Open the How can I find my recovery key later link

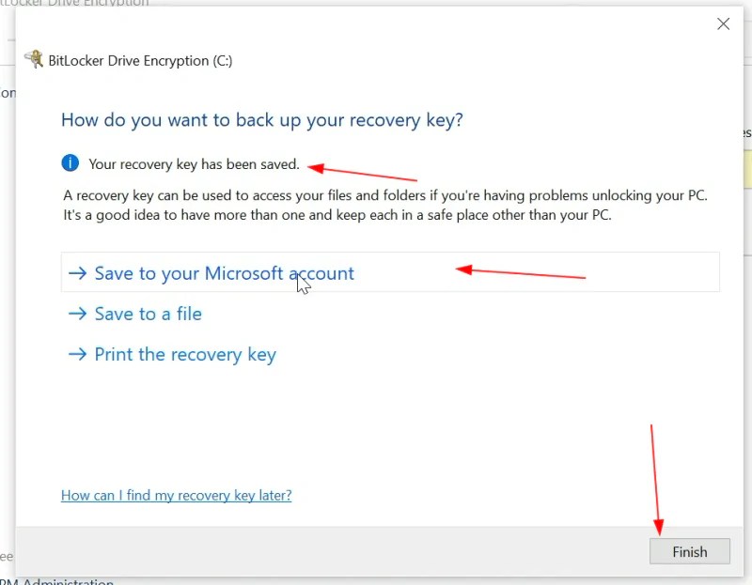176,495
